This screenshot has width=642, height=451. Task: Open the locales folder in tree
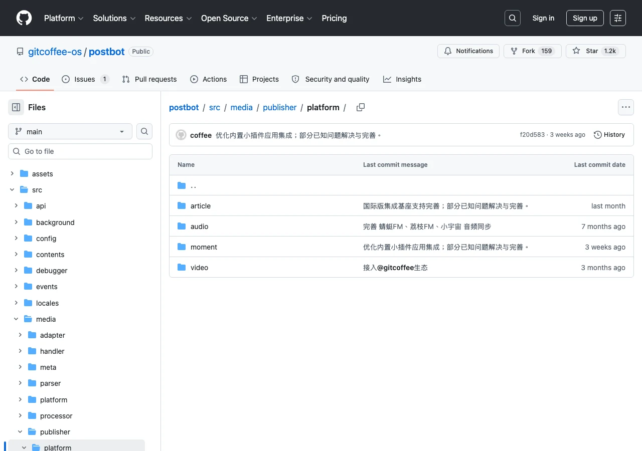[x=47, y=303]
